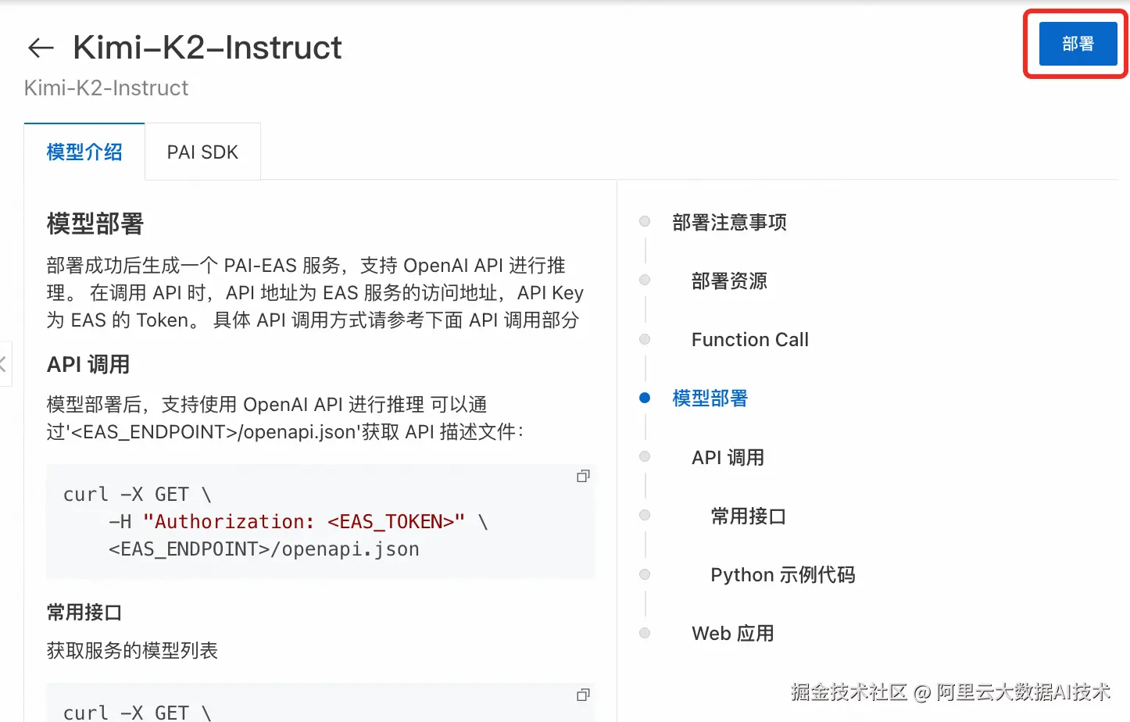Click the dot marker beside Function Call
Image resolution: width=1130 pixels, height=722 pixels.
point(645,339)
